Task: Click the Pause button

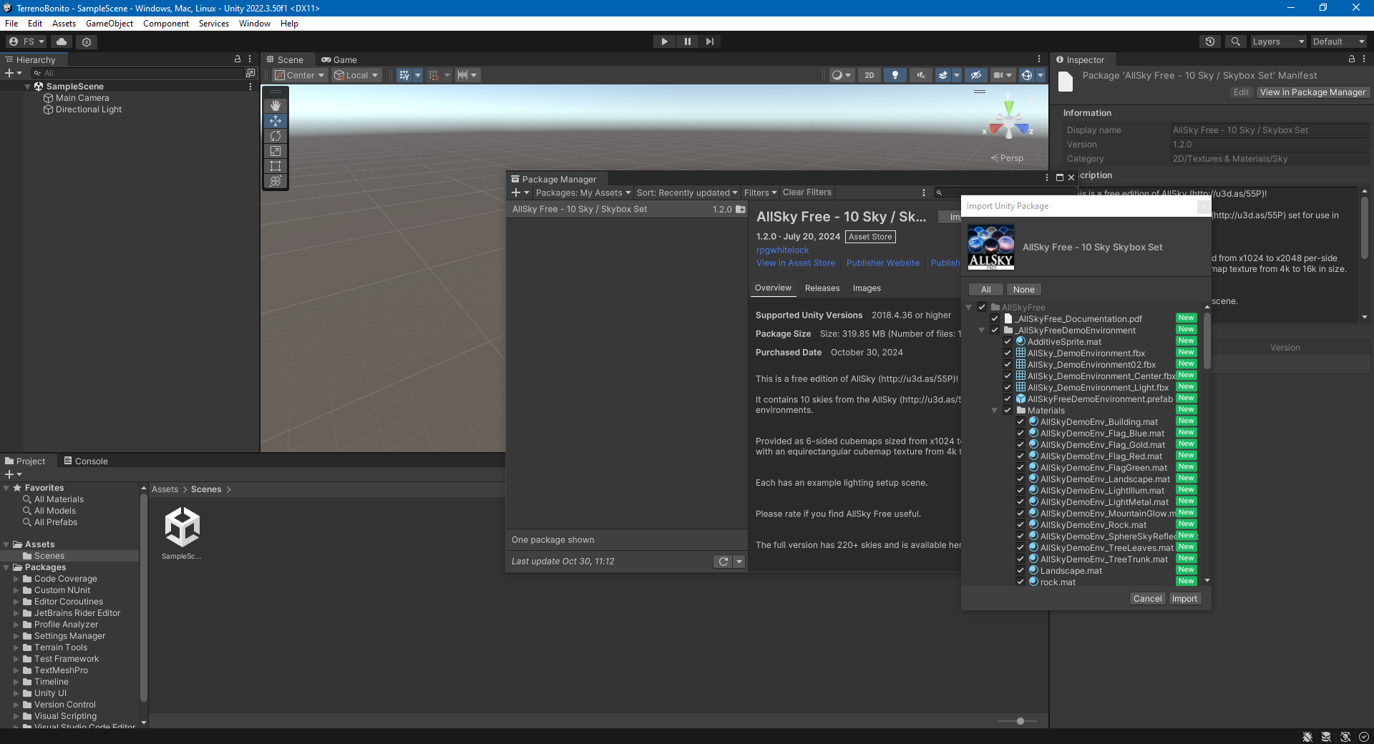Action: tap(687, 41)
